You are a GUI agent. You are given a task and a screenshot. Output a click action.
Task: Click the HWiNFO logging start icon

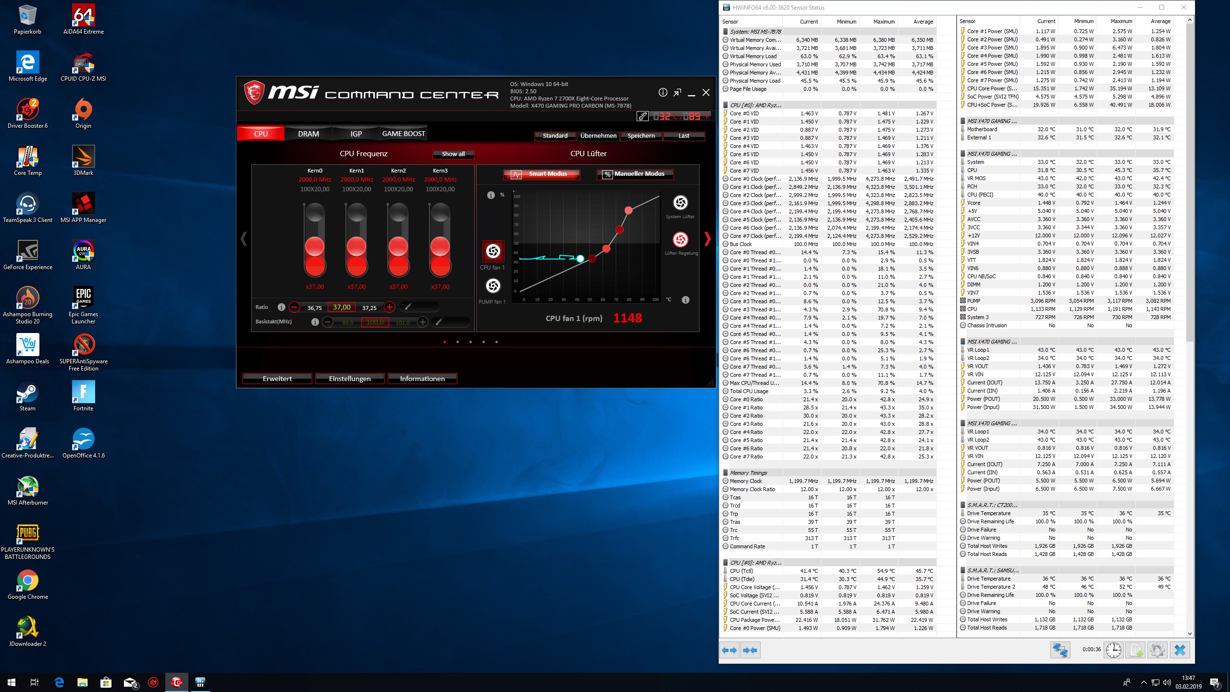(1135, 650)
